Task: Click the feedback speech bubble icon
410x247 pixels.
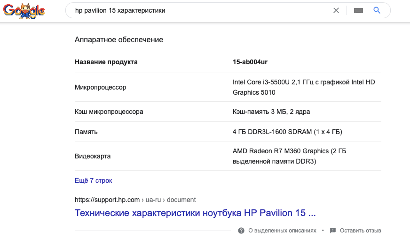Action: 332,231
